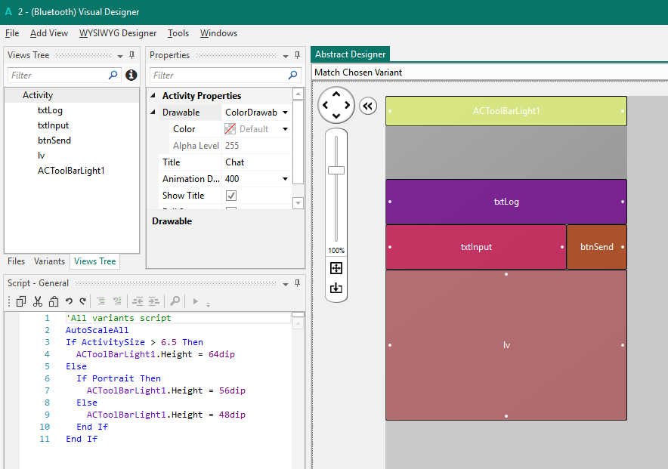Collapse the Activity Properties section

point(154,96)
